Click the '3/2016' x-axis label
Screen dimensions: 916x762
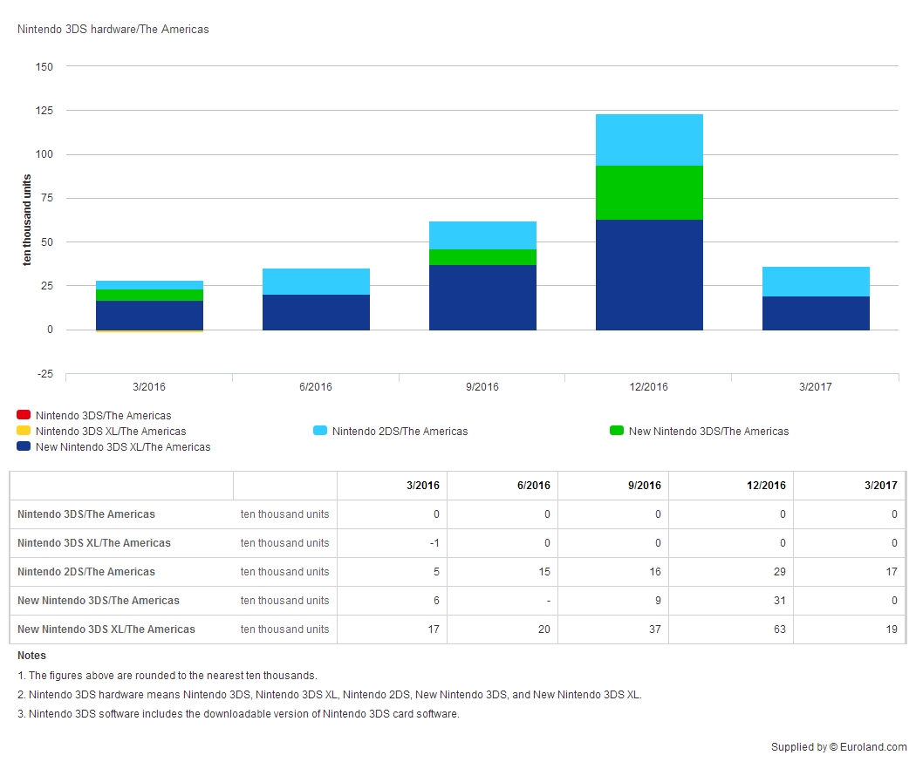click(x=149, y=386)
